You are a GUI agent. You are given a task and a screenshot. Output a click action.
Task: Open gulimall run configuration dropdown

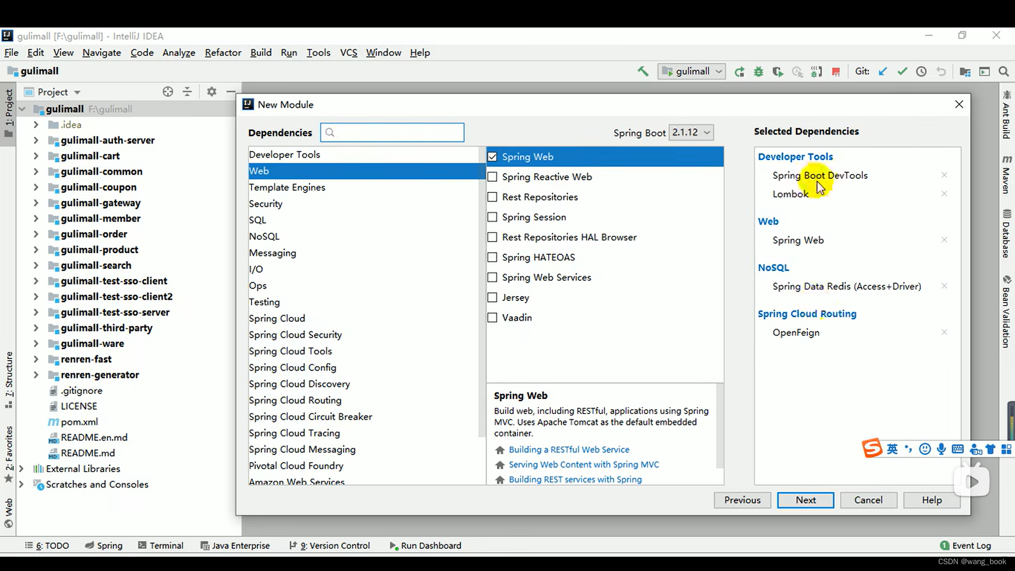click(x=692, y=71)
